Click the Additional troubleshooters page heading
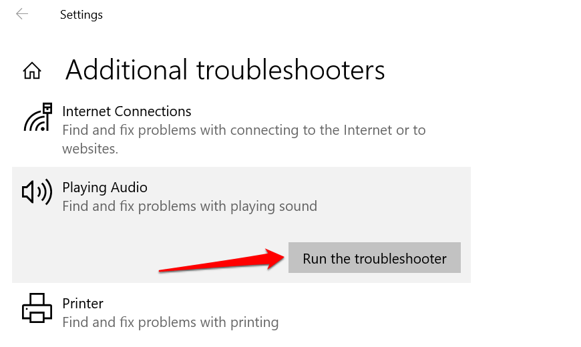The image size is (581, 347). pyautogui.click(x=225, y=70)
